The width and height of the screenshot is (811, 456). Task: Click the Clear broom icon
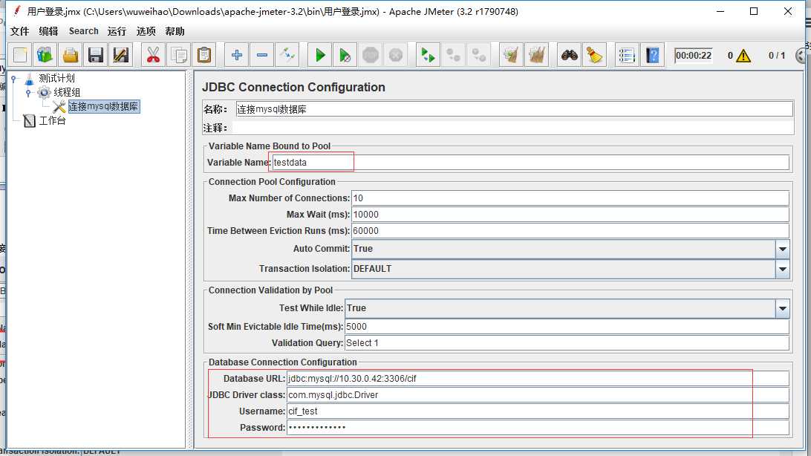511,55
